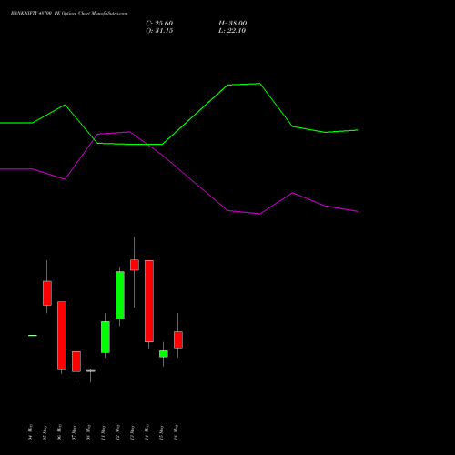Select the open value O: 31.15
This screenshot has width=455, height=455.
click(159, 31)
